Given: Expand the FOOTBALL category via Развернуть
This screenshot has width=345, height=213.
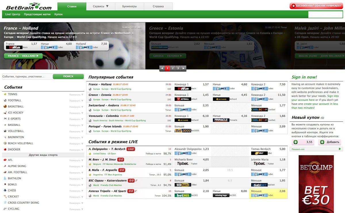Looking at the screenshot, I should (x=76, y=101).
